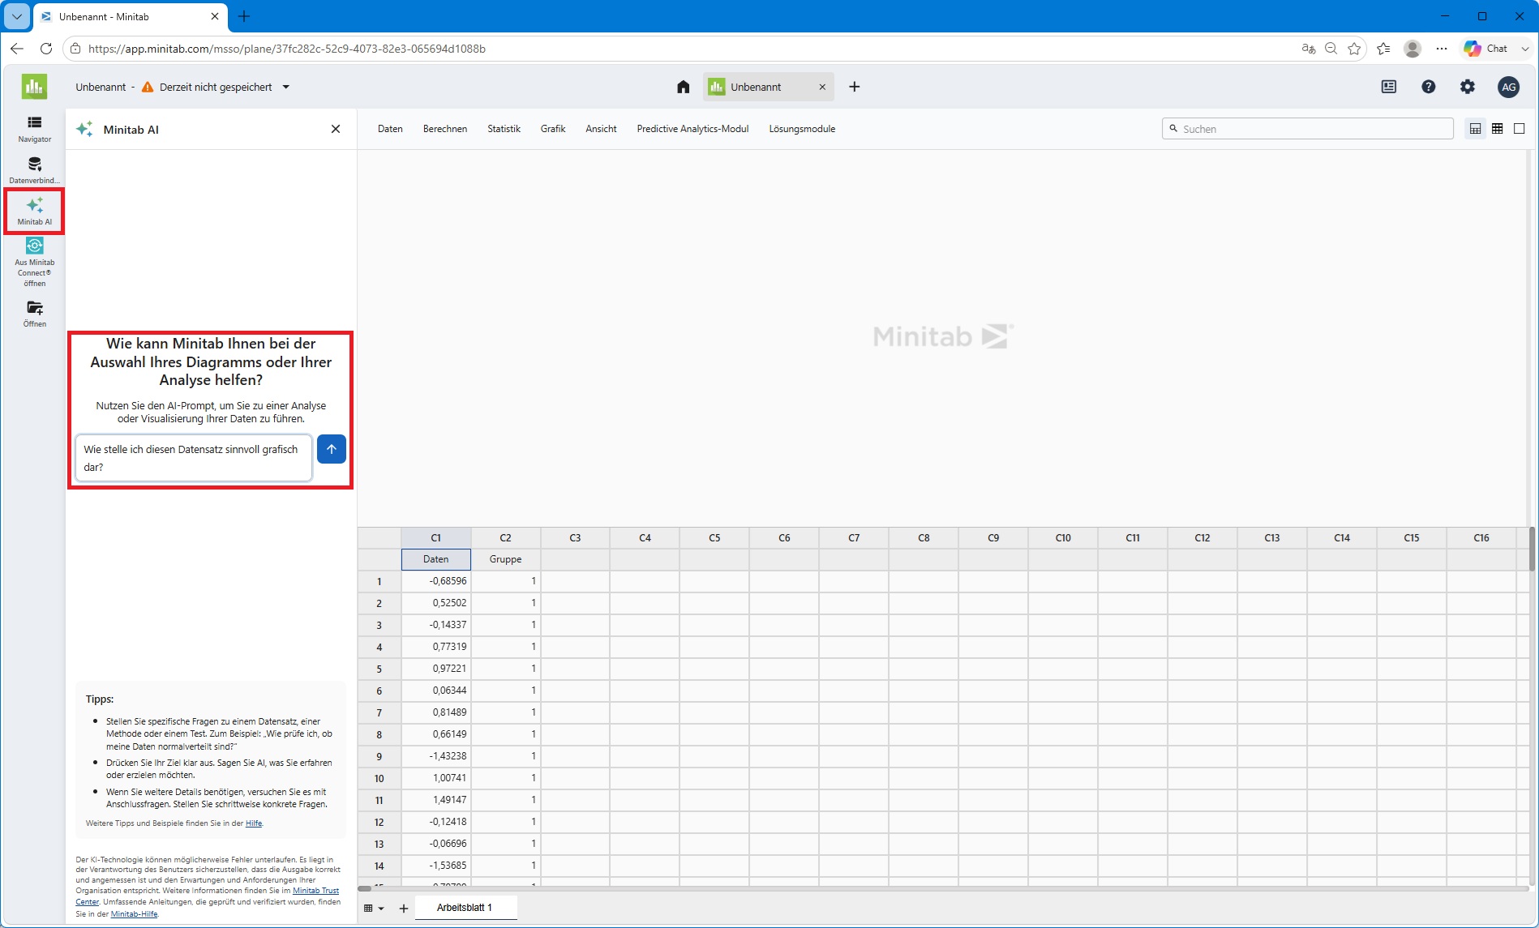
Task: Select row number 10 header
Action: [379, 778]
